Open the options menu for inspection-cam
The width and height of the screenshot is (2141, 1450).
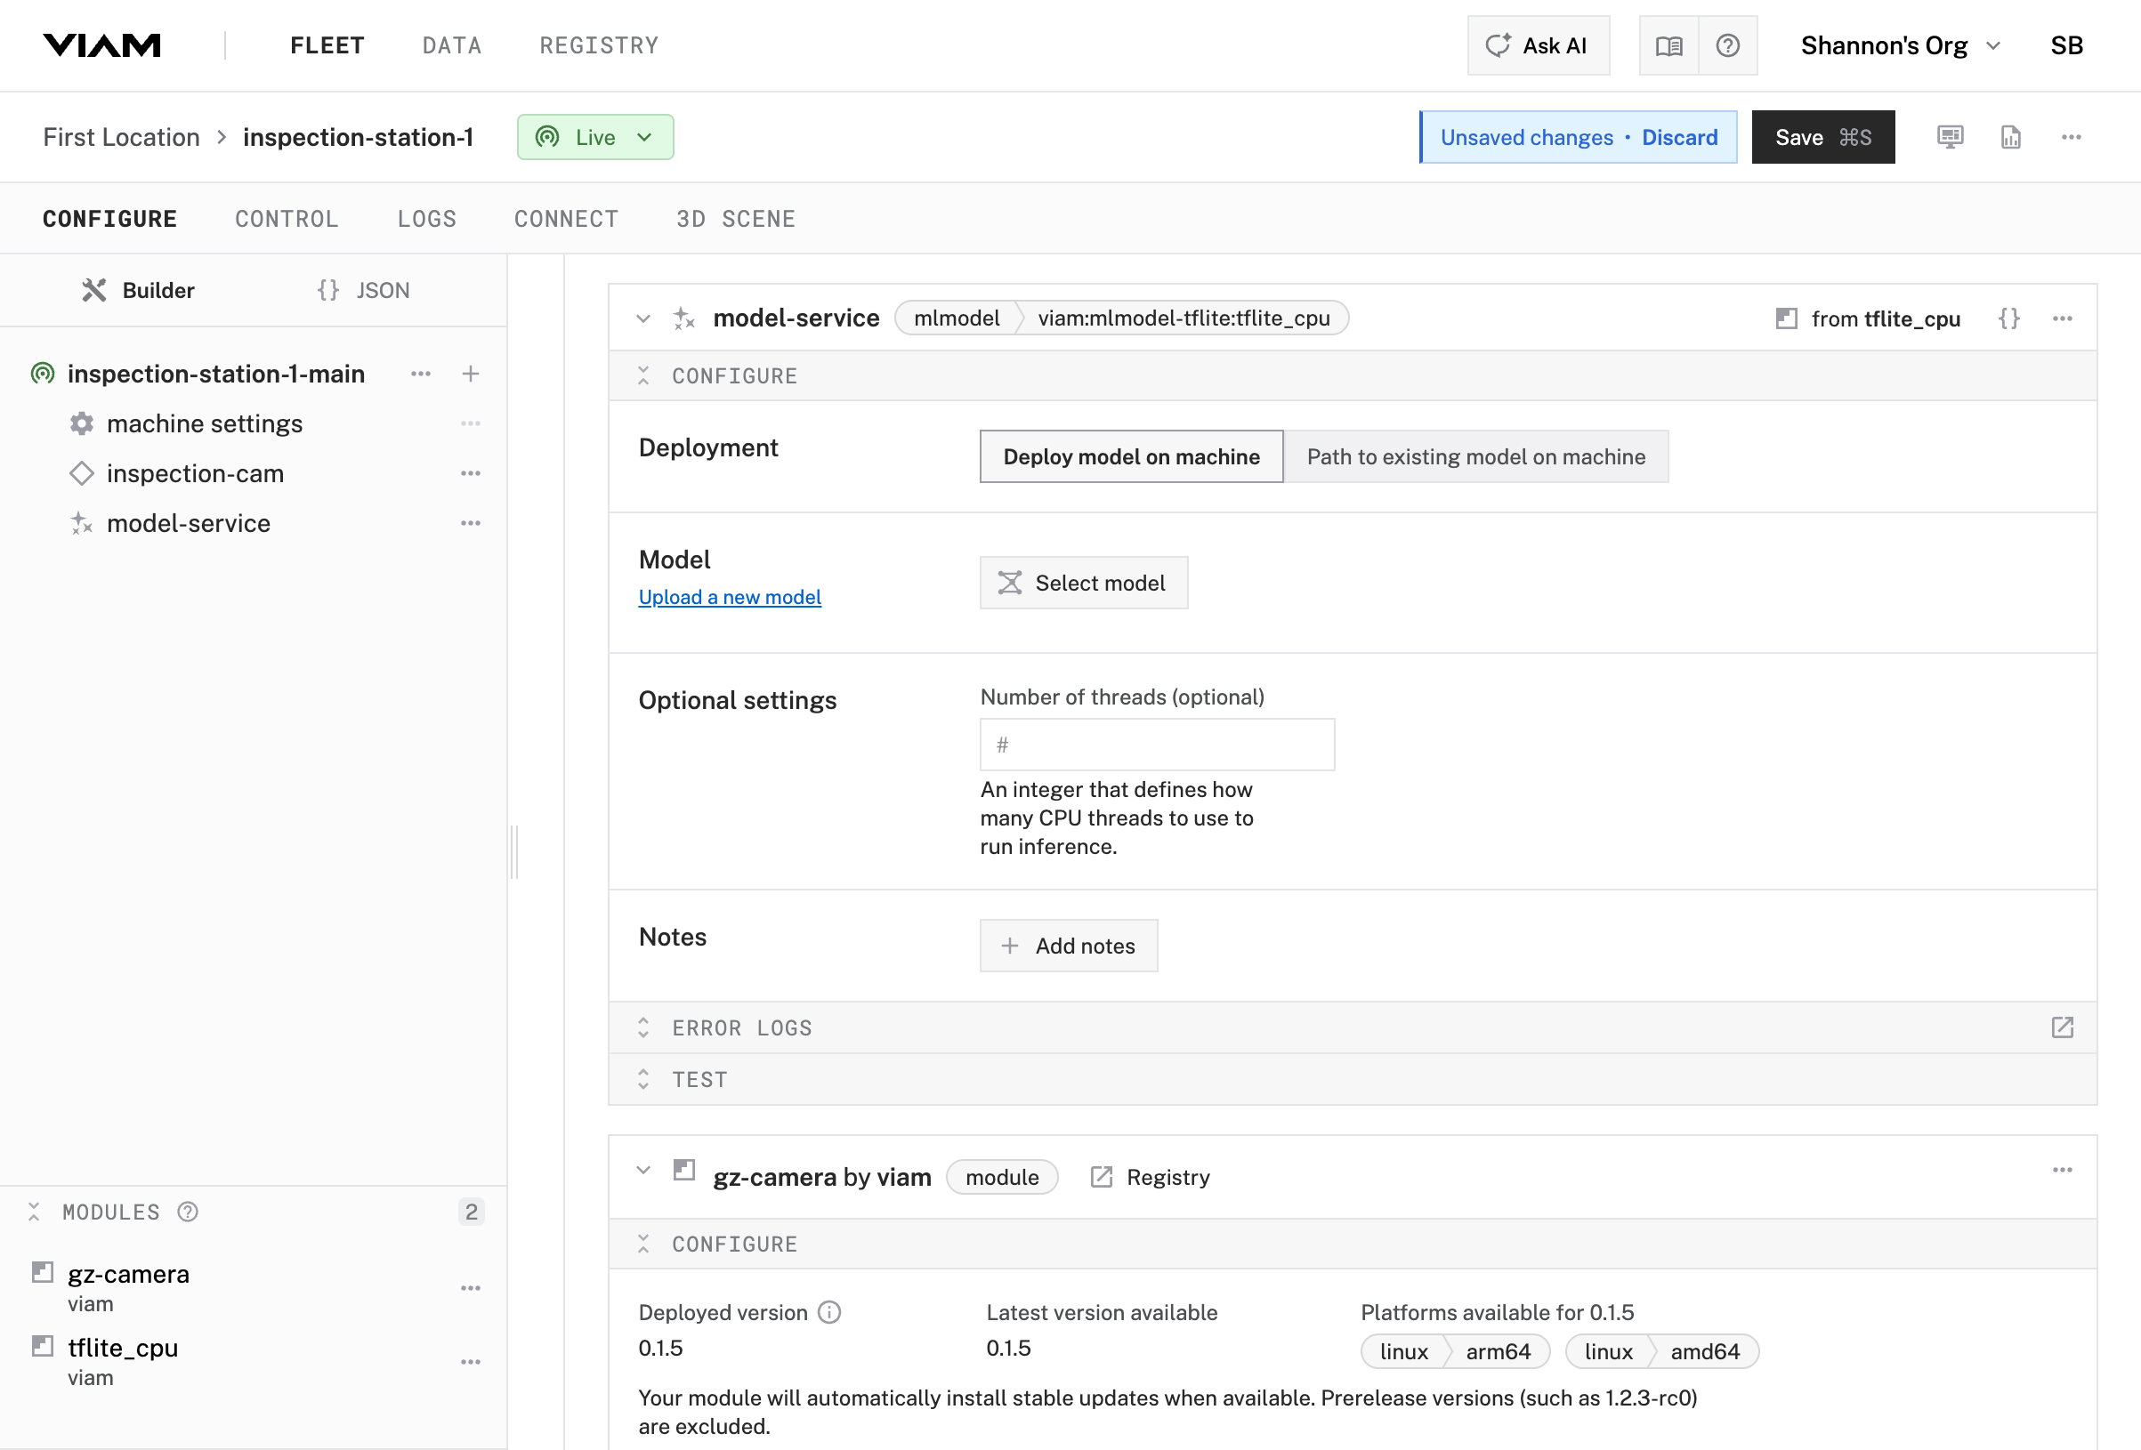tap(470, 473)
